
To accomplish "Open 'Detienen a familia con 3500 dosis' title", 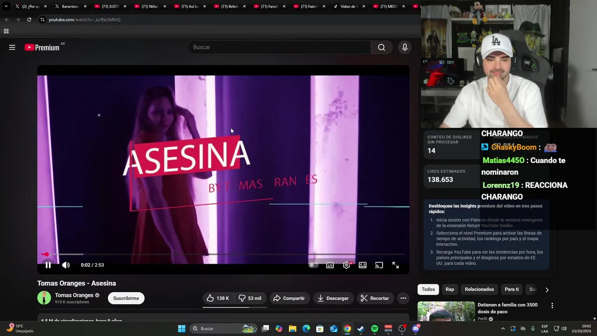I will [507, 308].
